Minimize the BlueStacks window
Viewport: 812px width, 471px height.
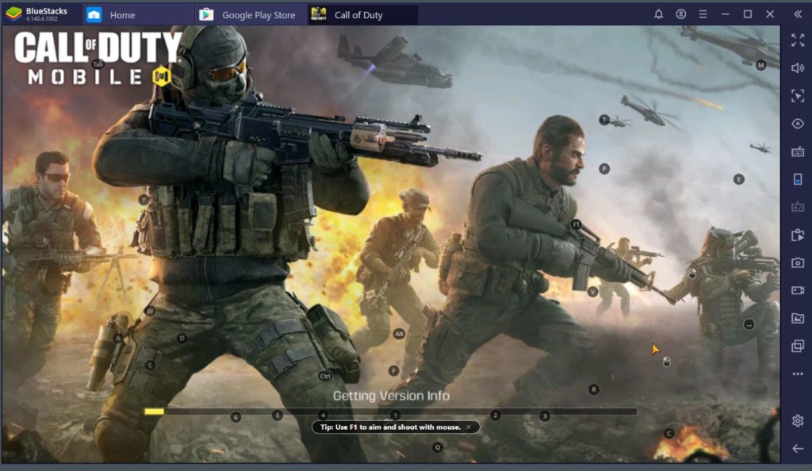[x=725, y=14]
